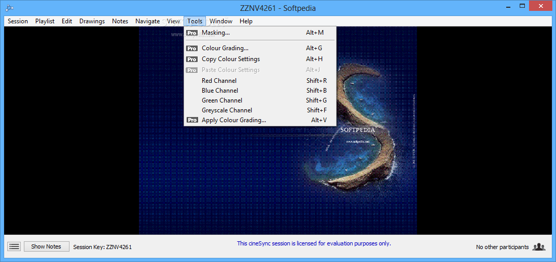The image size is (556, 262).
Task: Open the Session menu
Action: [x=18, y=21]
